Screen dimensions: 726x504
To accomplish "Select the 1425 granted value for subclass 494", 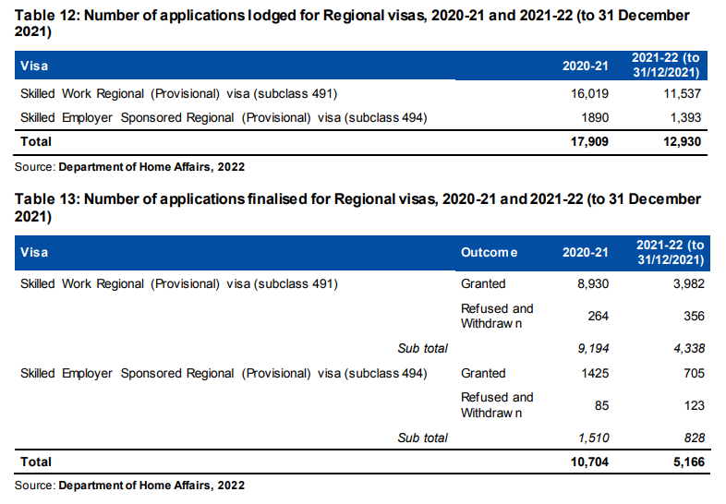I will tap(595, 374).
